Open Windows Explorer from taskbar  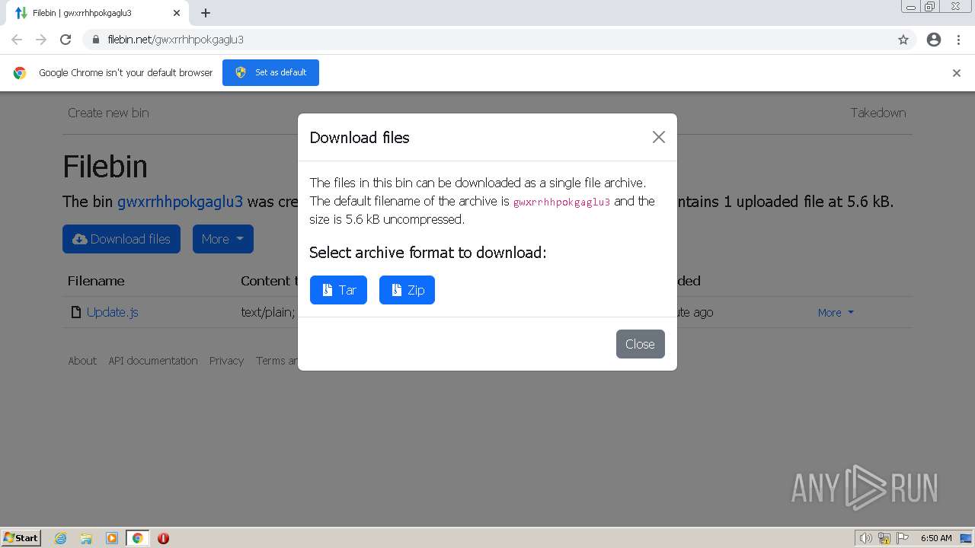(x=86, y=538)
